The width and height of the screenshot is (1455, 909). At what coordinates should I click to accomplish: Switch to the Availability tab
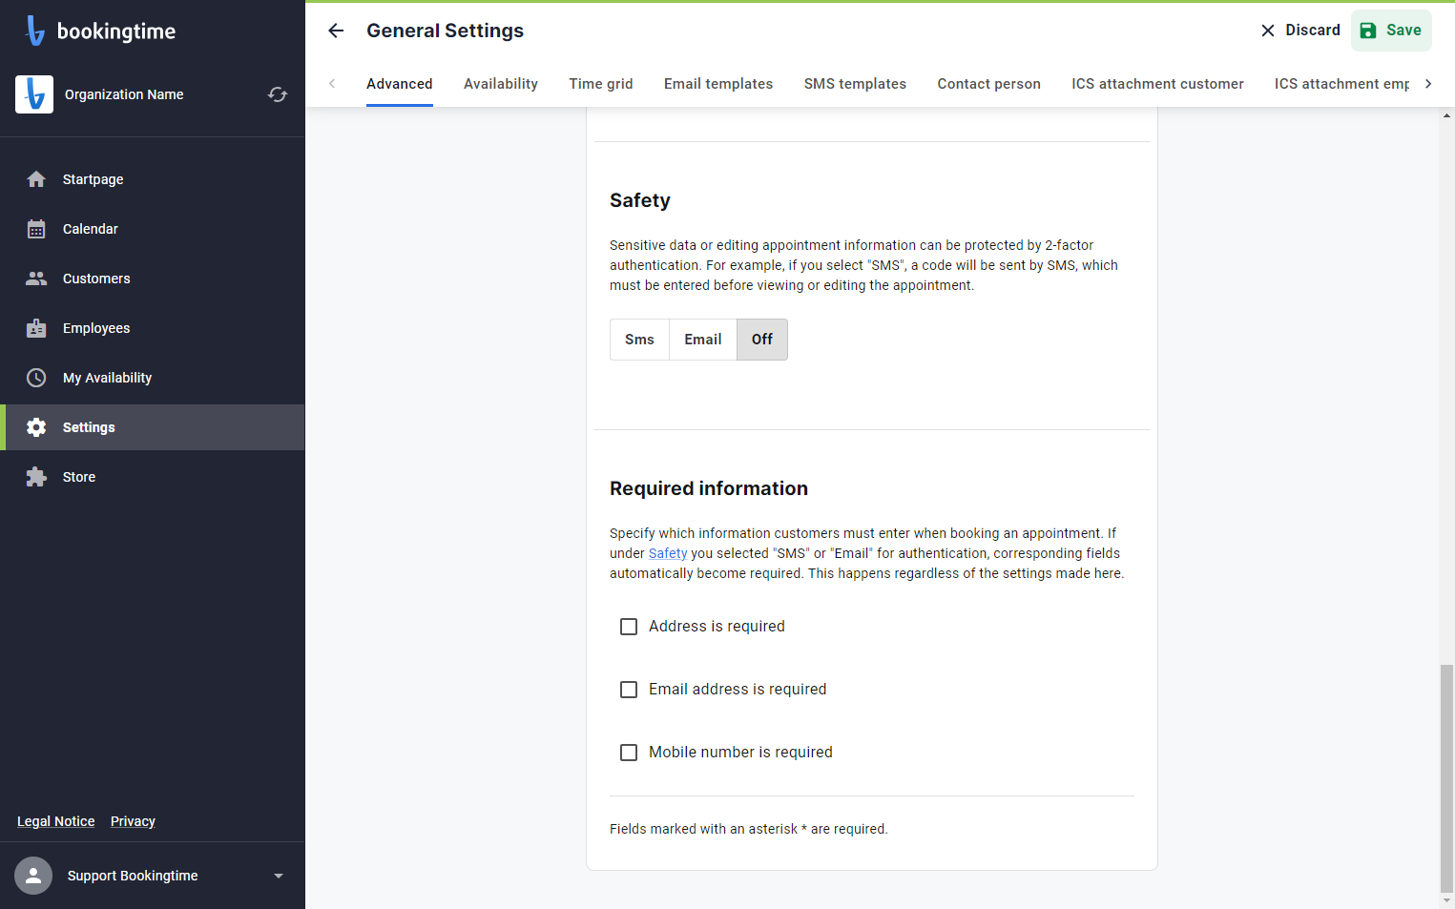pos(501,84)
